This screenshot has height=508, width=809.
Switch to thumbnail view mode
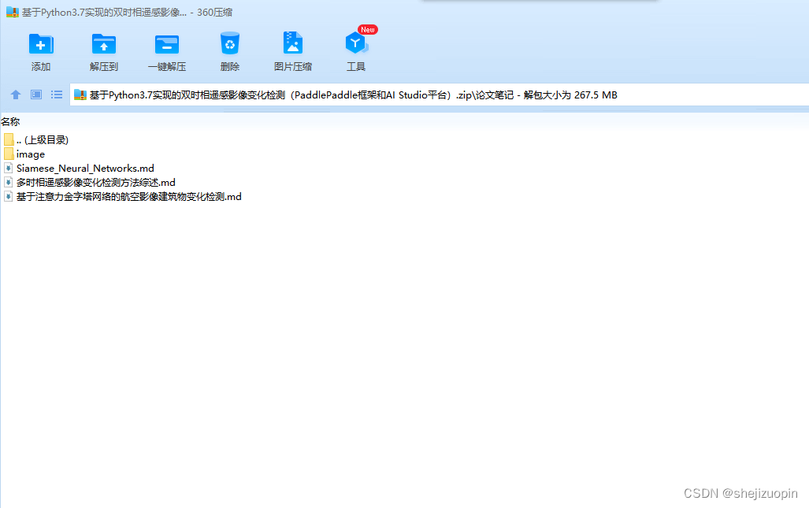point(35,95)
